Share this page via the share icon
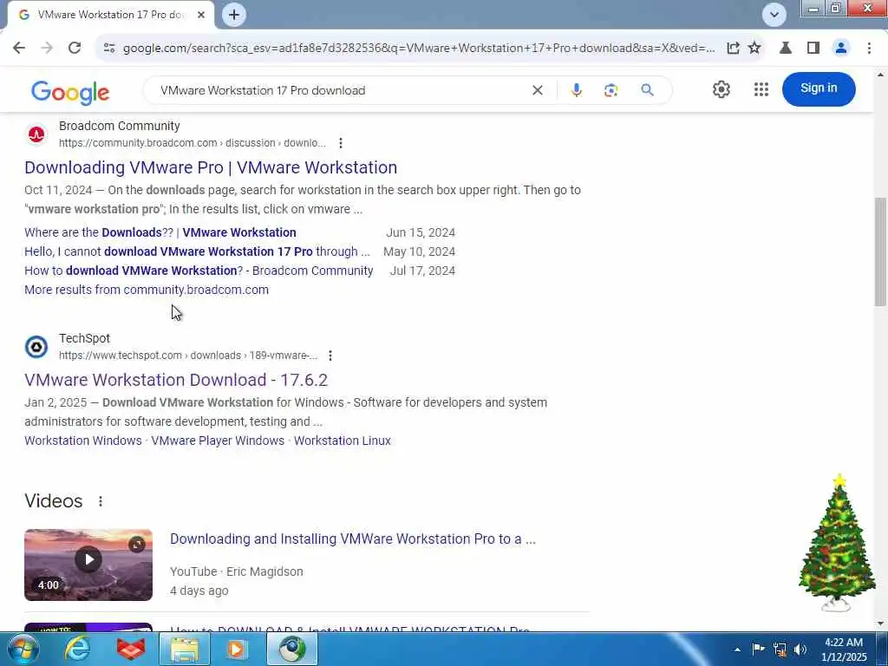888x666 pixels. point(733,49)
